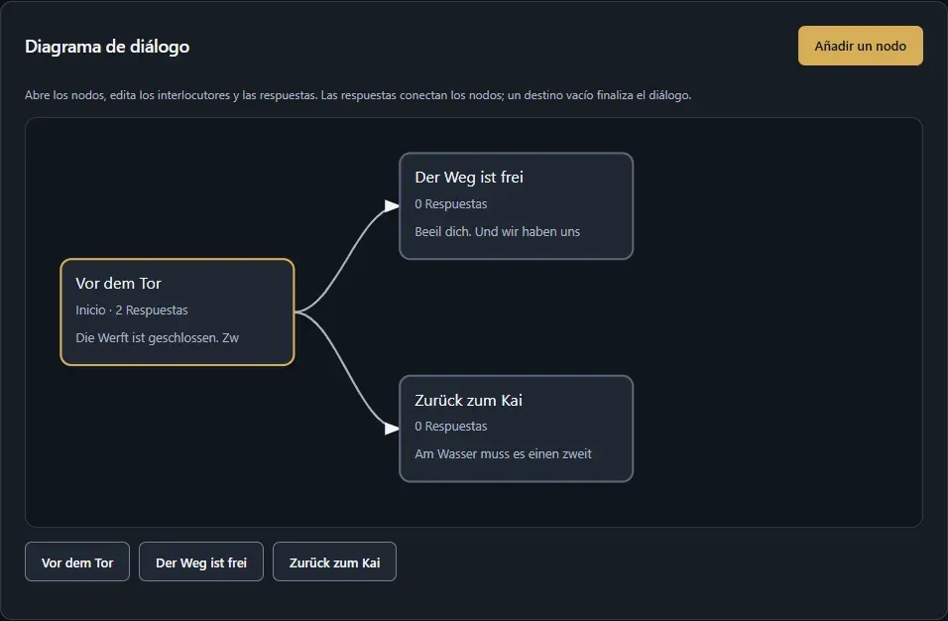Image resolution: width=948 pixels, height=621 pixels.
Task: Open the Der Weg ist frei node card
Action: (516, 205)
